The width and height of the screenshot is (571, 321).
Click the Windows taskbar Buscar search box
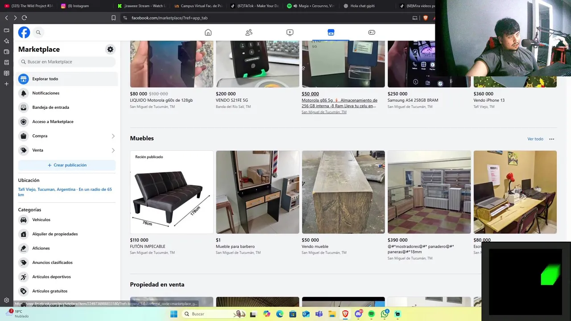[214, 314]
